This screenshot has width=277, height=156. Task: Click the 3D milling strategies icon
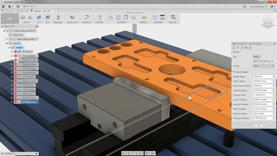(47, 17)
